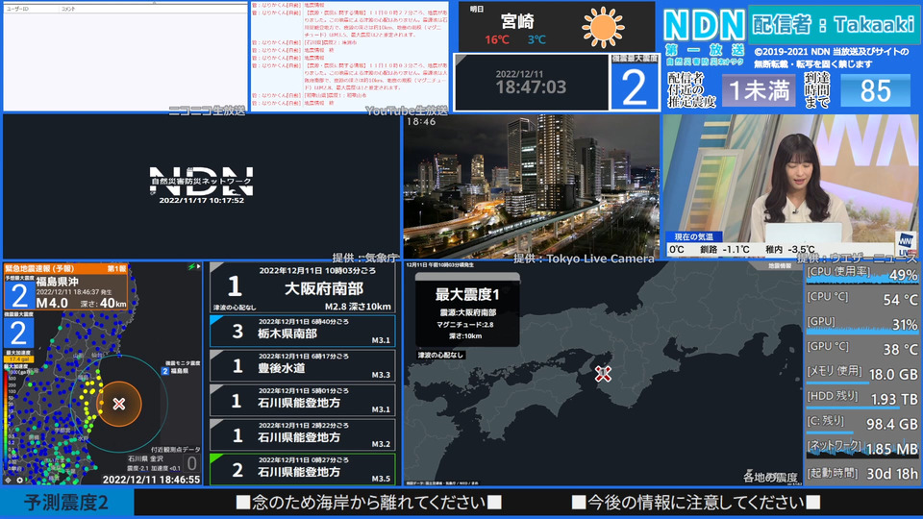This screenshot has width=923, height=519.
Task: Click the 配信者：Takaaki banner
Action: [x=834, y=24]
